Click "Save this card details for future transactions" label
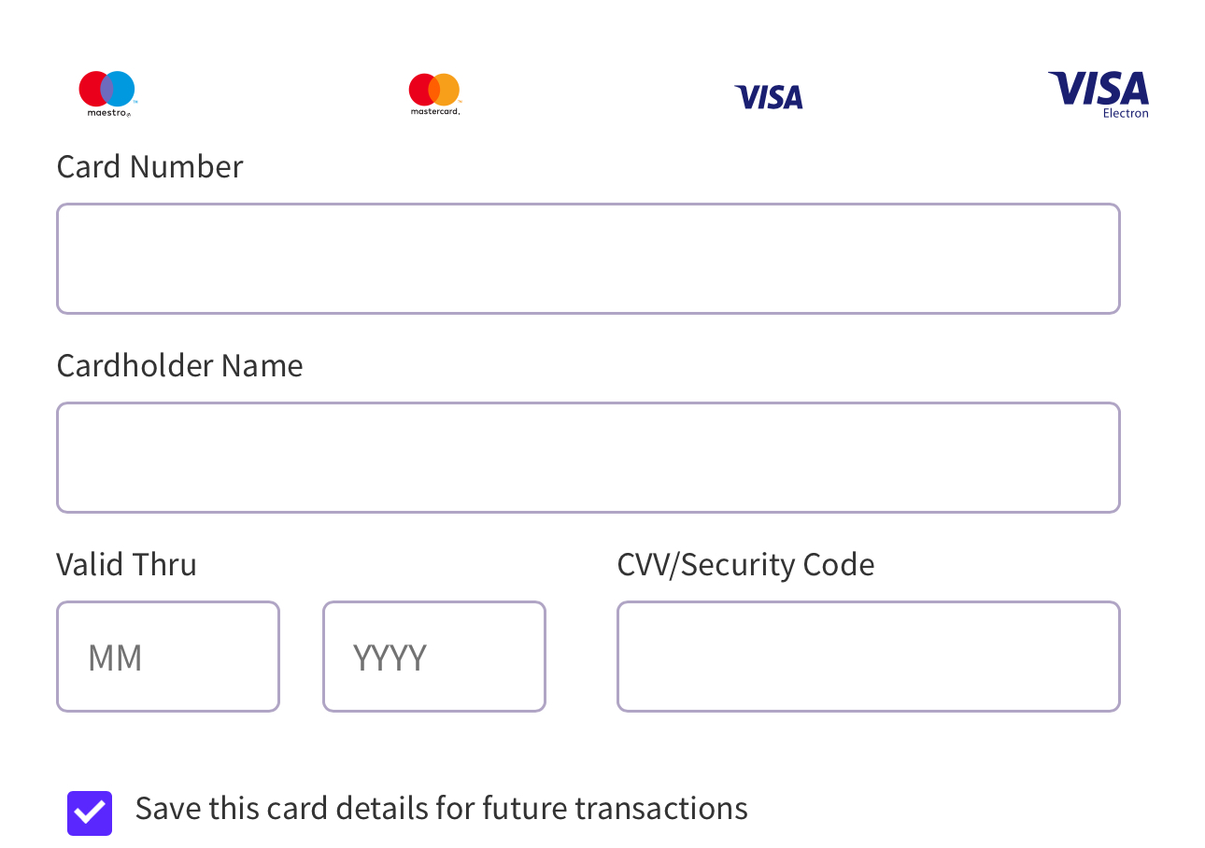The height and width of the screenshot is (848, 1205). click(441, 809)
